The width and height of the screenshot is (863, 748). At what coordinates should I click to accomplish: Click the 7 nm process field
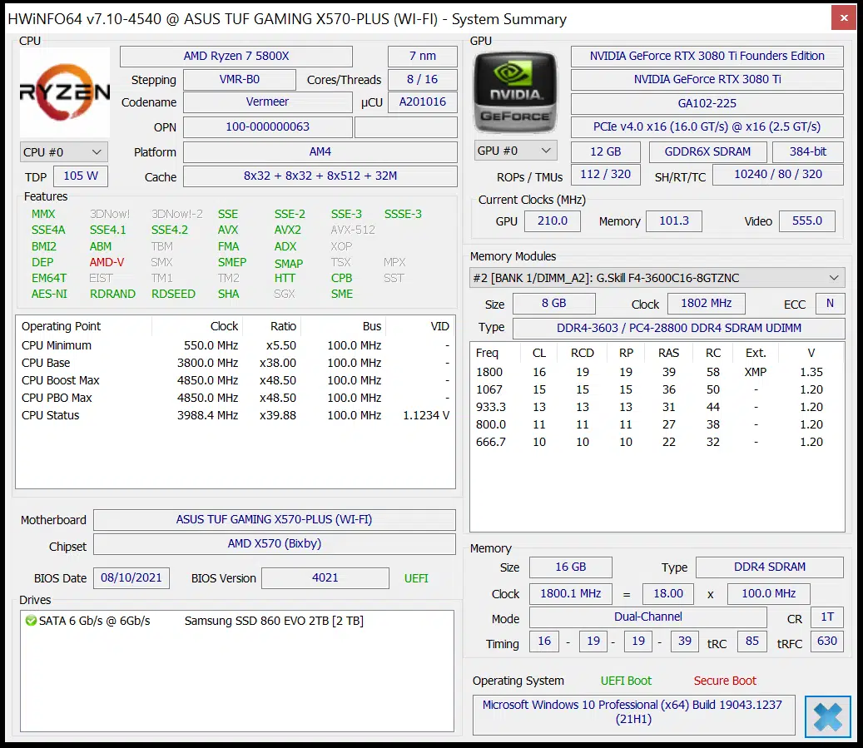(422, 56)
